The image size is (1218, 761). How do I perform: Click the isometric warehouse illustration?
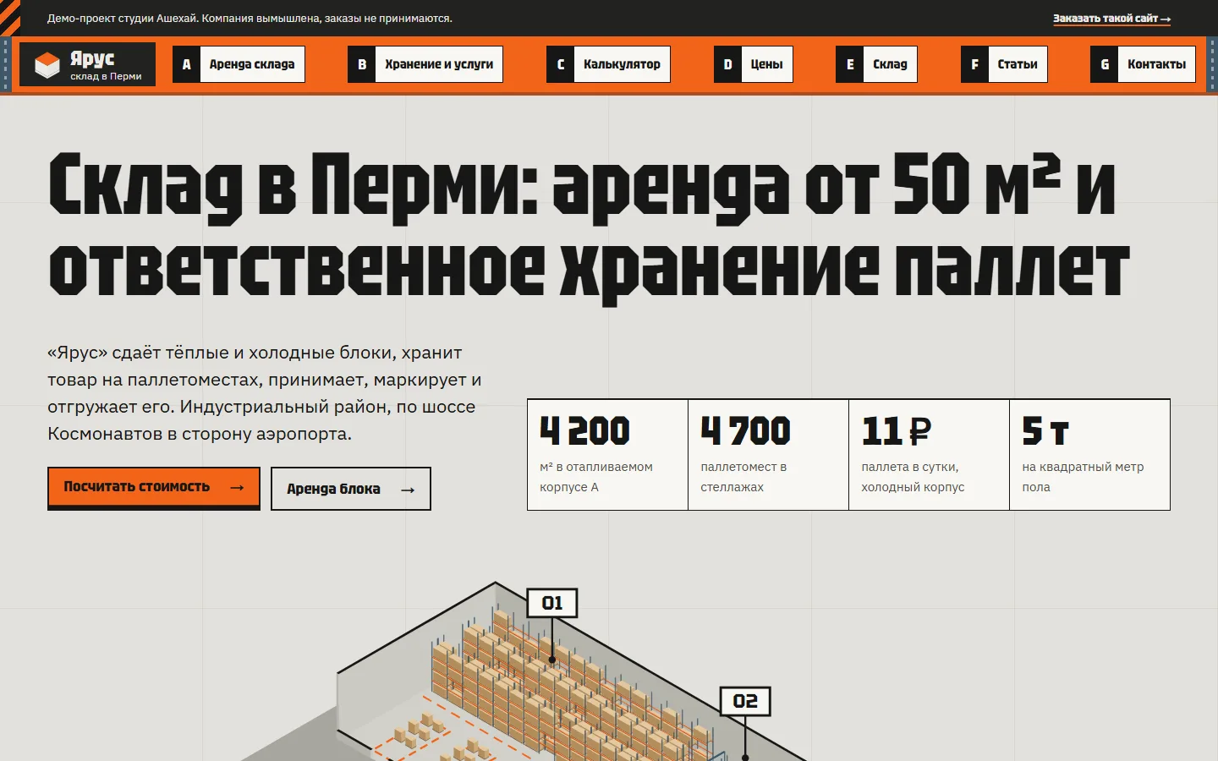(524, 672)
